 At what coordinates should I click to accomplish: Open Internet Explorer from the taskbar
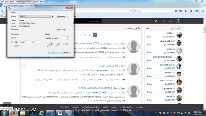[x=41, y=113]
